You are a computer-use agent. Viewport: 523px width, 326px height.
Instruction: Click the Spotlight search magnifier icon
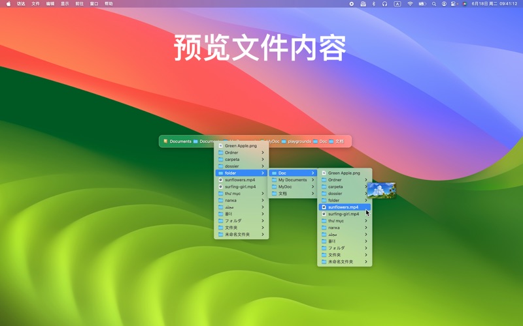[433, 4]
